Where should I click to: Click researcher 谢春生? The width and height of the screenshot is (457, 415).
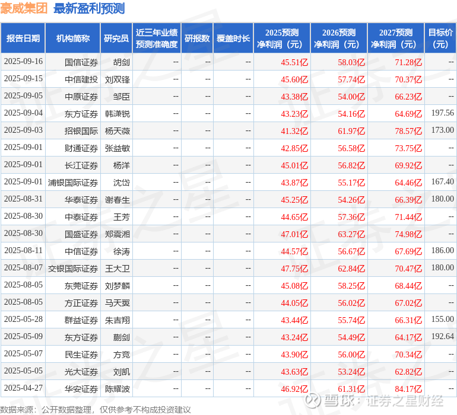(x=117, y=200)
